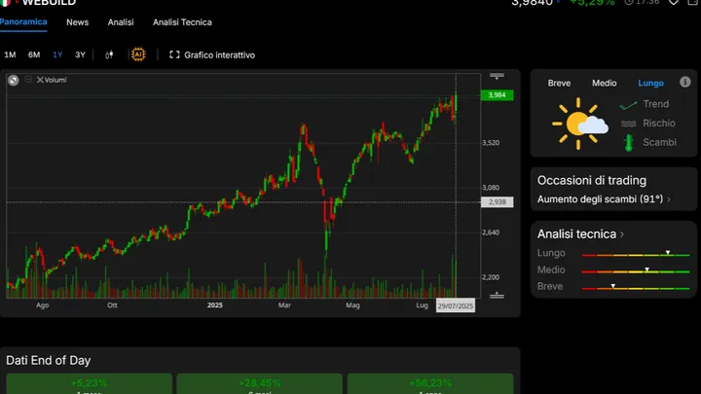Image resolution: width=701 pixels, height=394 pixels.
Task: Click the +28,45% six-month performance card
Action: click(x=259, y=383)
